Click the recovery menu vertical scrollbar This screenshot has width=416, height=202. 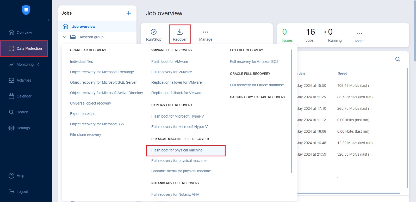click(291, 112)
